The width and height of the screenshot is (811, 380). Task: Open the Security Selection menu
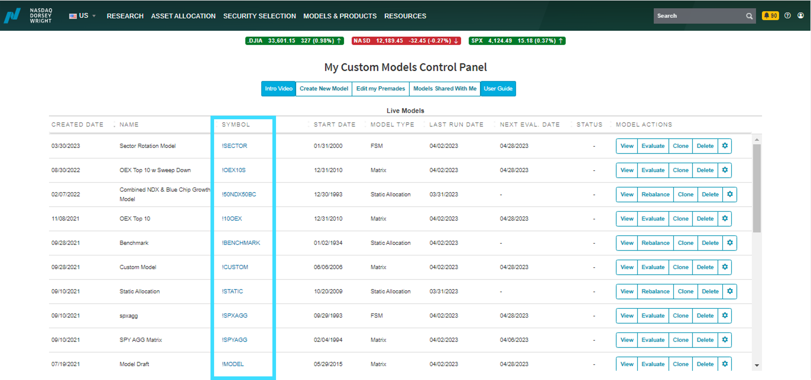[259, 16]
